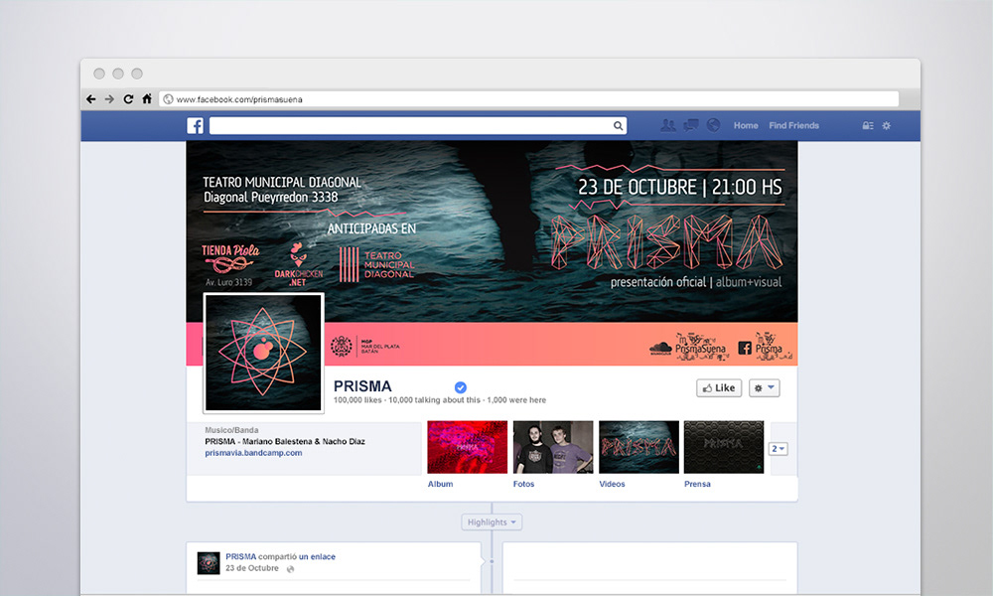Open the PRISMA profile picture
Viewport: 993px width, 596px height.
[263, 353]
